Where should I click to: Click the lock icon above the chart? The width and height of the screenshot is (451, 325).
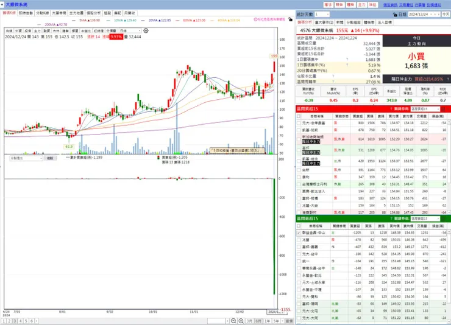290,19
